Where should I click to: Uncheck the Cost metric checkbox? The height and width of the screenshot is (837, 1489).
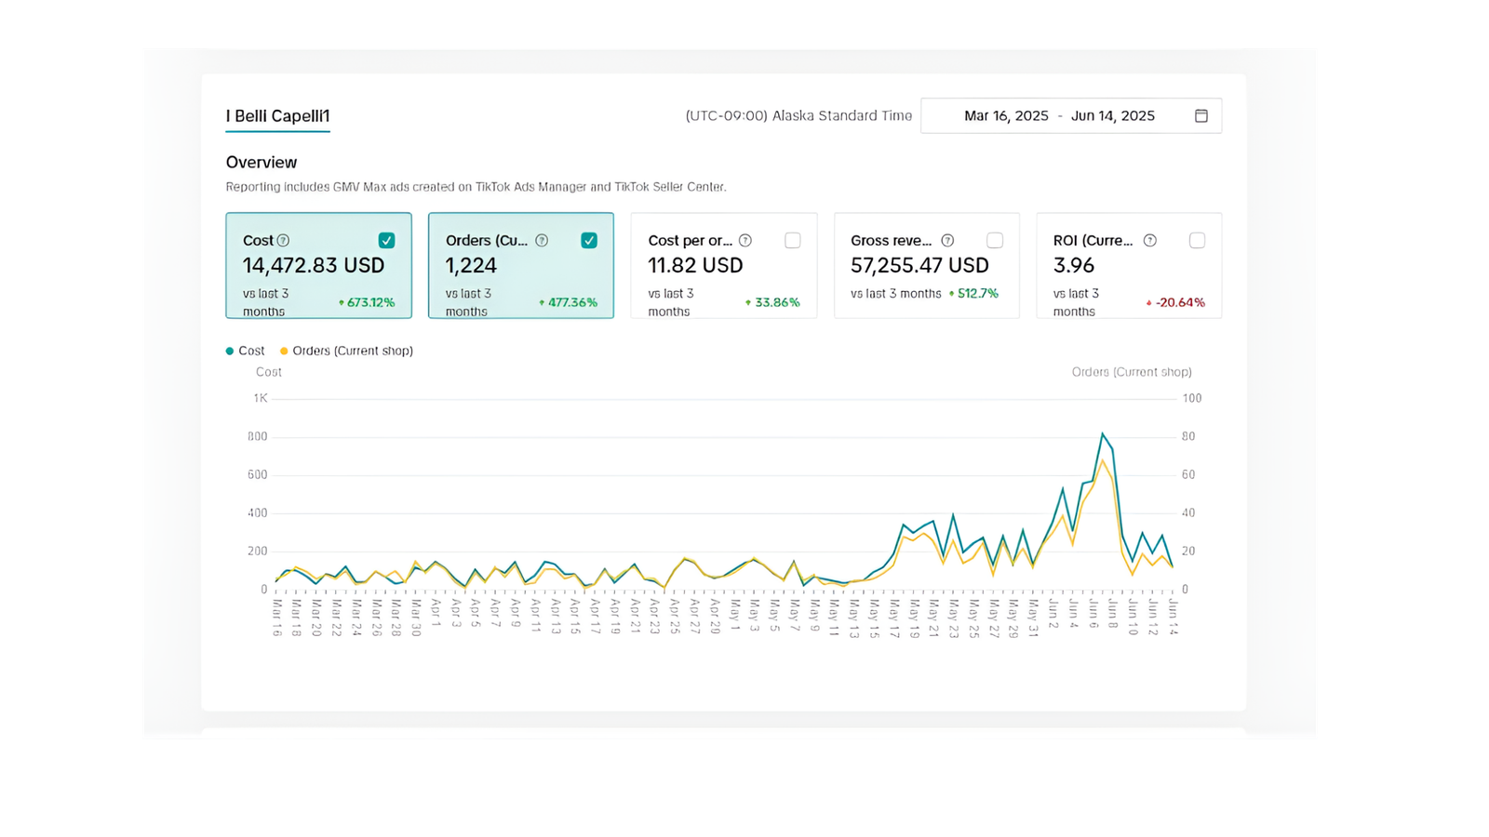pos(386,241)
